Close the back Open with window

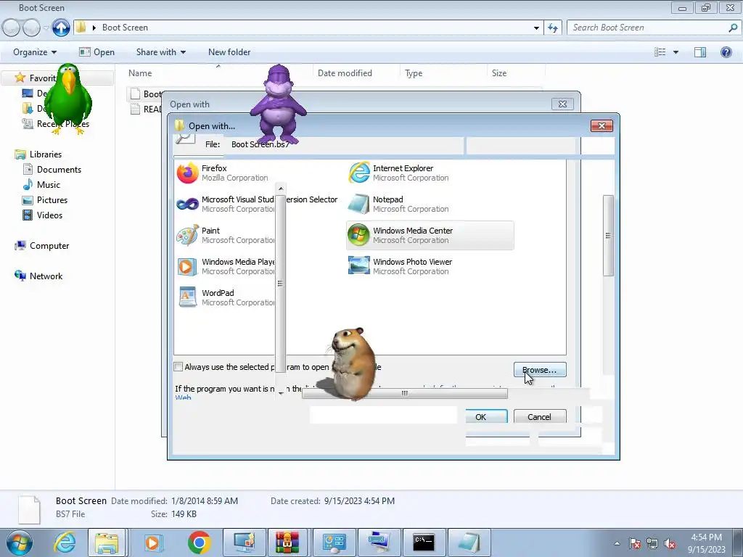coord(562,104)
